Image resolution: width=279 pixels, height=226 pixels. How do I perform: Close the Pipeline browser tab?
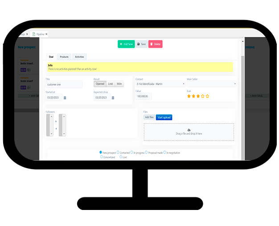(46, 34)
